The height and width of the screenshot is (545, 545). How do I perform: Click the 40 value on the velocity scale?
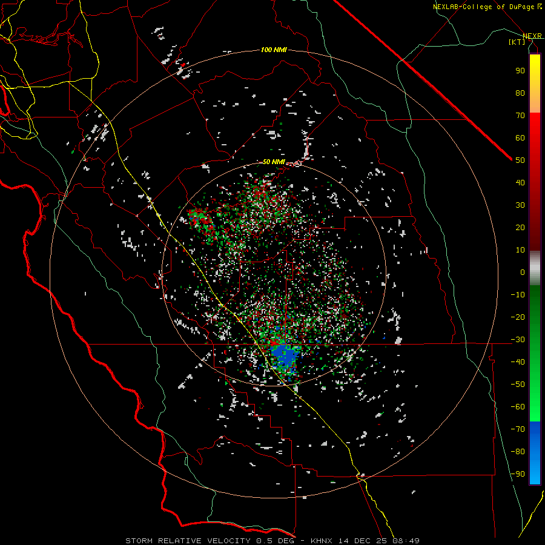tap(520, 183)
